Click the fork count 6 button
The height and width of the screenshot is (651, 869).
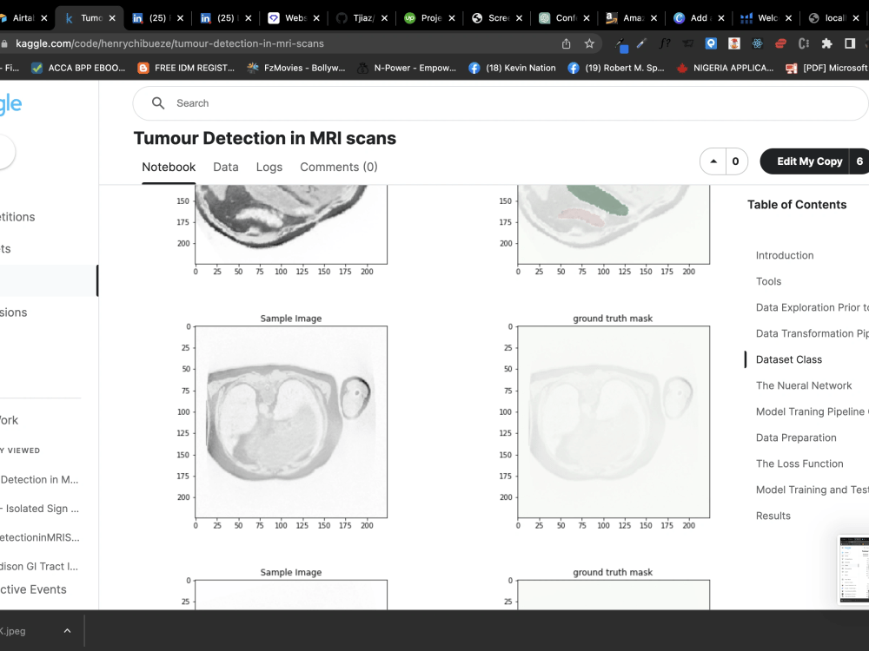coord(859,161)
